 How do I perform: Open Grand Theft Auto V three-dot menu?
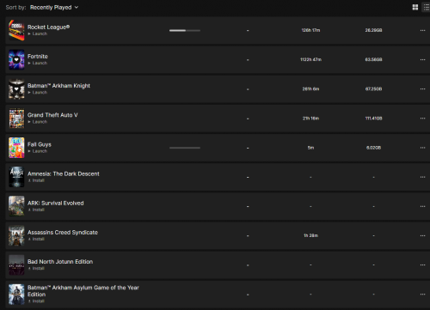pyautogui.click(x=422, y=119)
